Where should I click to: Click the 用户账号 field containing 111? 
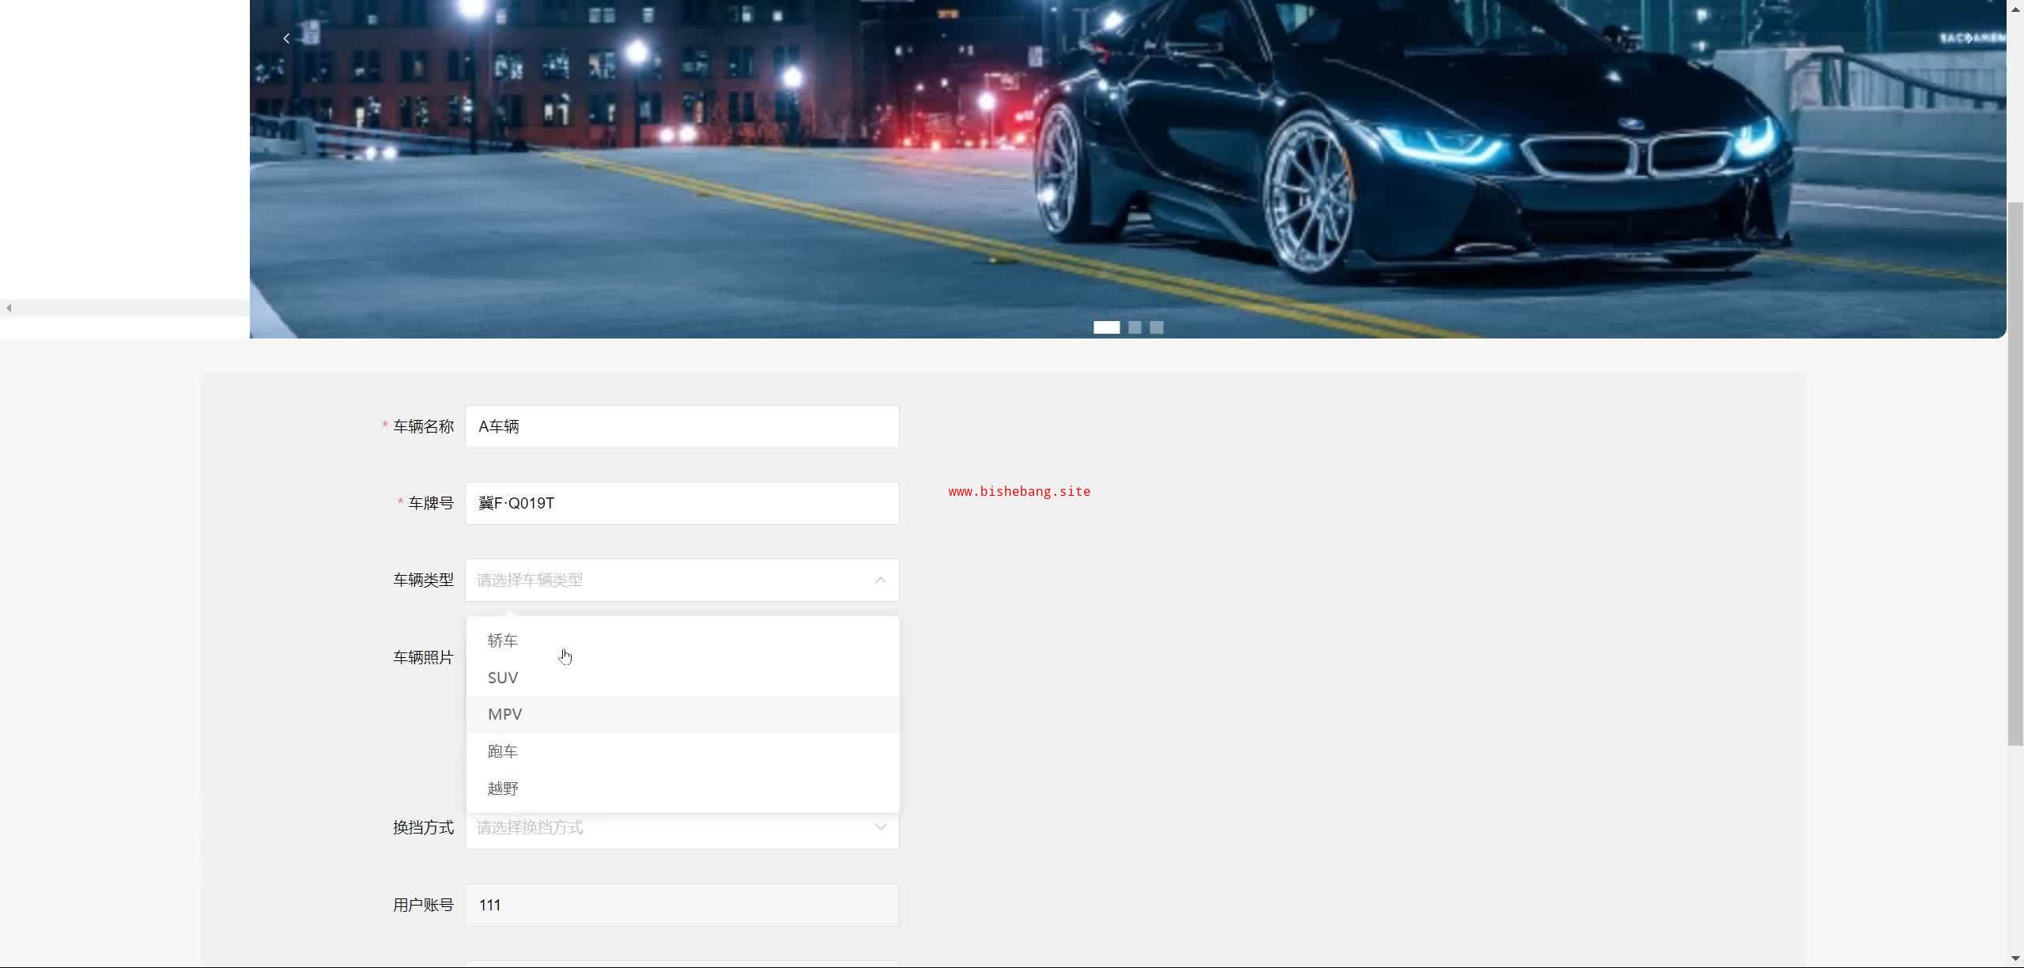[x=682, y=906]
